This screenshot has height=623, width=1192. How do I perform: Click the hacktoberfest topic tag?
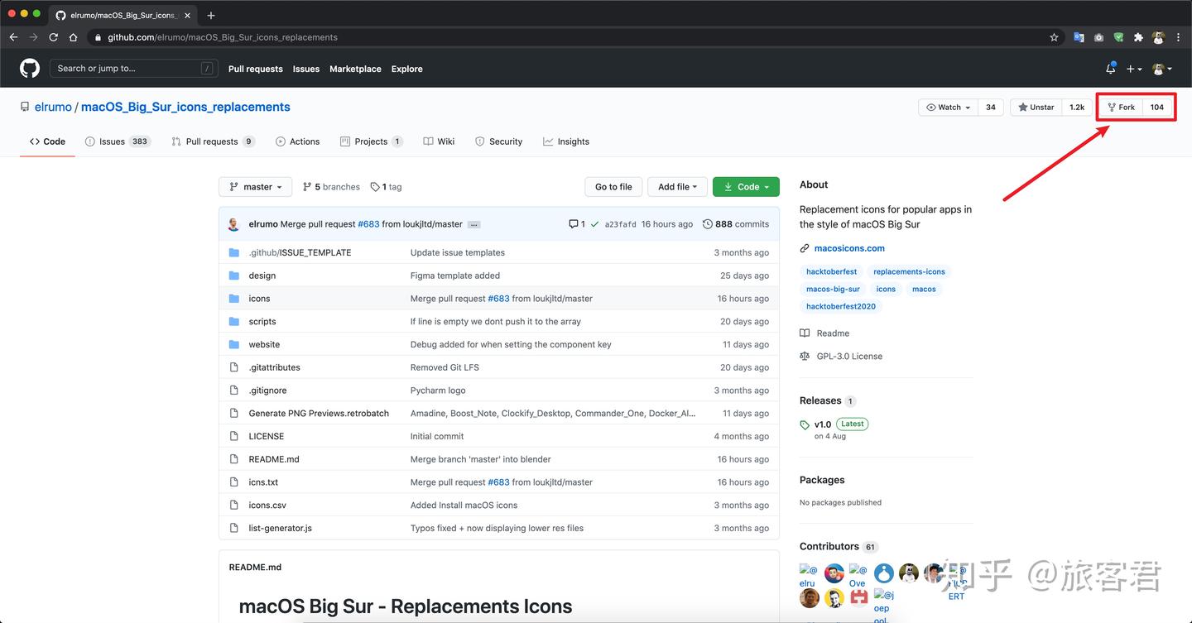(x=832, y=271)
